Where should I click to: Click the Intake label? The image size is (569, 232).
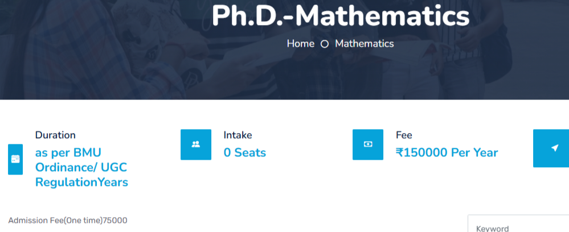coord(238,135)
